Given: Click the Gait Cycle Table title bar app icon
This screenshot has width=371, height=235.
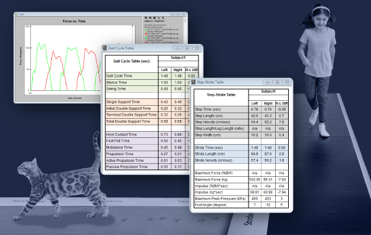Looking at the screenshot, I should pyautogui.click(x=104, y=48).
